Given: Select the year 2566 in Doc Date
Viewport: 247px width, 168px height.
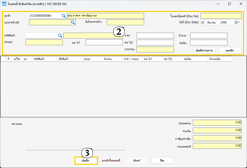Looking at the screenshot, I should click(223, 22).
